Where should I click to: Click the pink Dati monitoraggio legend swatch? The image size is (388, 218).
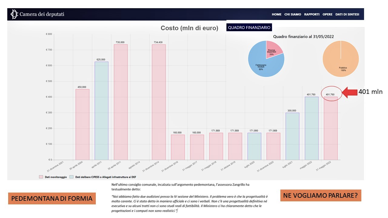[x=41, y=177]
